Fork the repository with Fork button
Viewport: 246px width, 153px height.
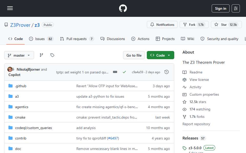pyautogui.click(x=194, y=25)
